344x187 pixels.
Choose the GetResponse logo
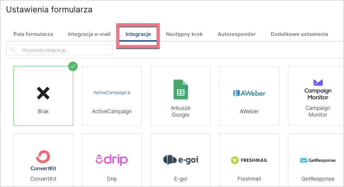(317, 160)
